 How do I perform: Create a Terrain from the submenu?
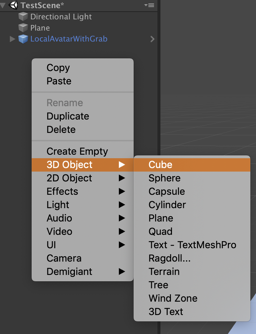pyautogui.click(x=192, y=271)
